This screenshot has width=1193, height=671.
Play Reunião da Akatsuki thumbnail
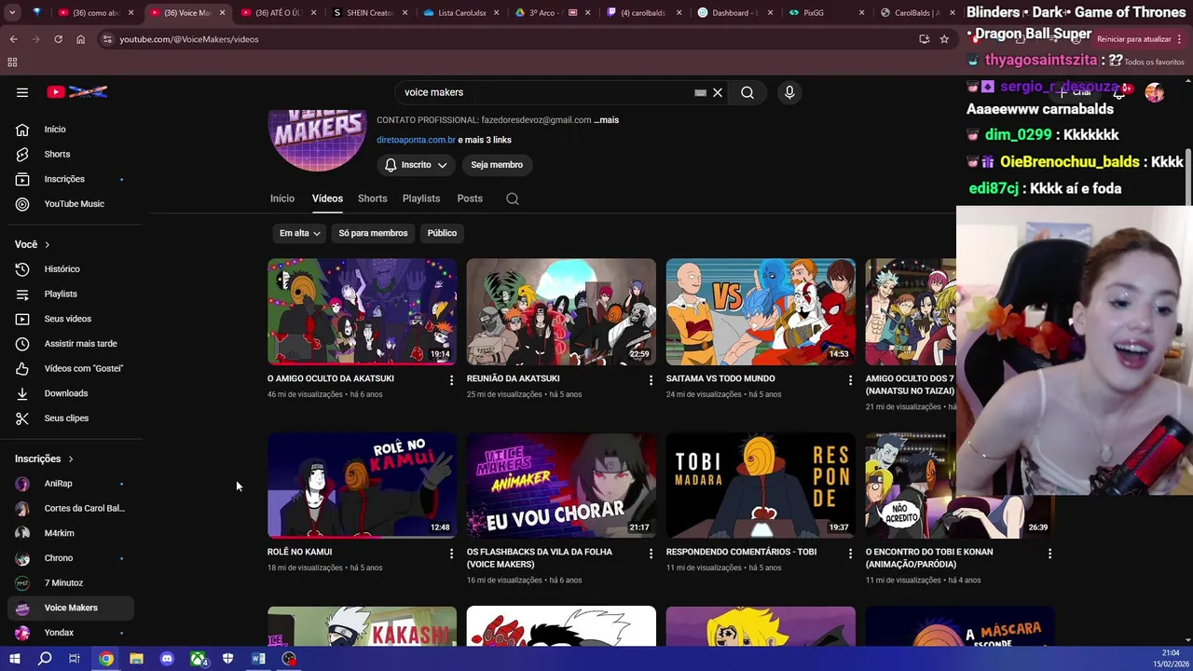pyautogui.click(x=561, y=311)
